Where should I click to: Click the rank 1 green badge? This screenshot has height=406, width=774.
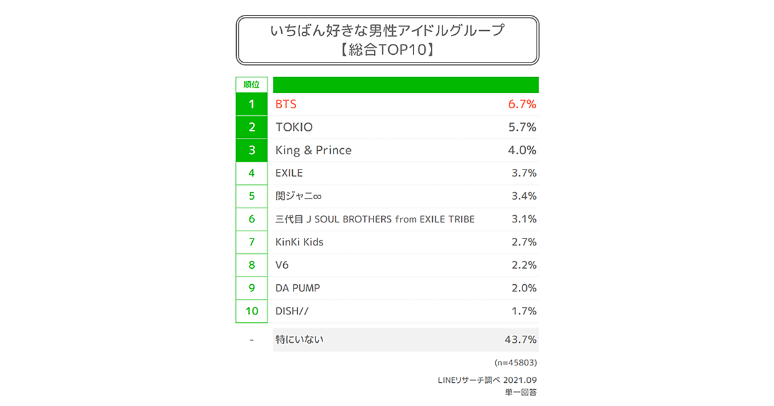[252, 104]
